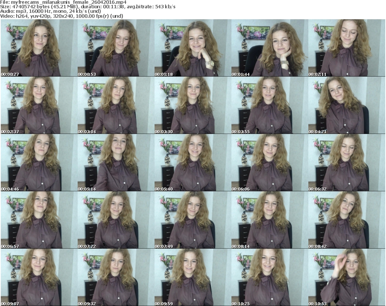The height and width of the screenshot is (306, 386).
Task: Open the frame stamped 00:10:53
Action: point(347,277)
